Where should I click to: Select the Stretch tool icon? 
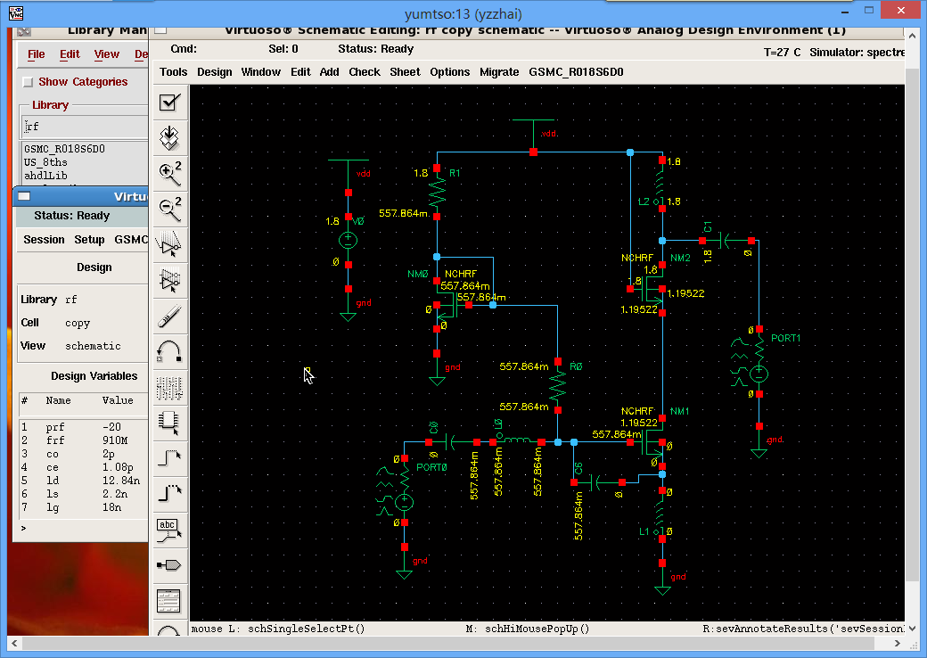[169, 244]
